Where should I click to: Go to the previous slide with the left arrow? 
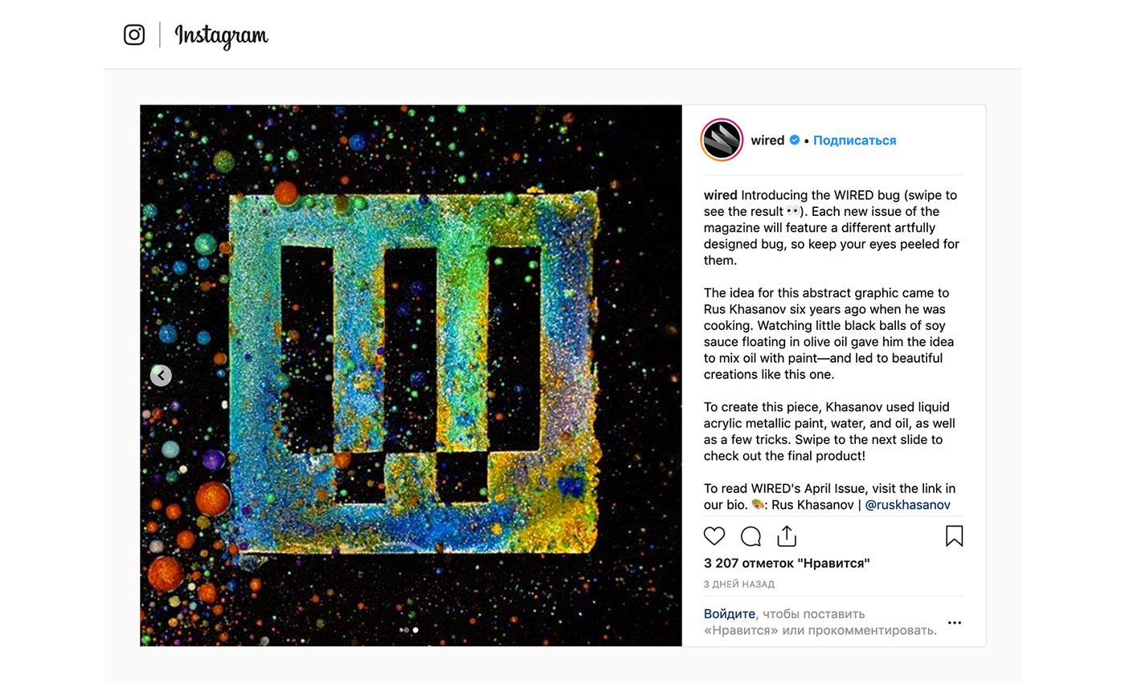point(161,375)
